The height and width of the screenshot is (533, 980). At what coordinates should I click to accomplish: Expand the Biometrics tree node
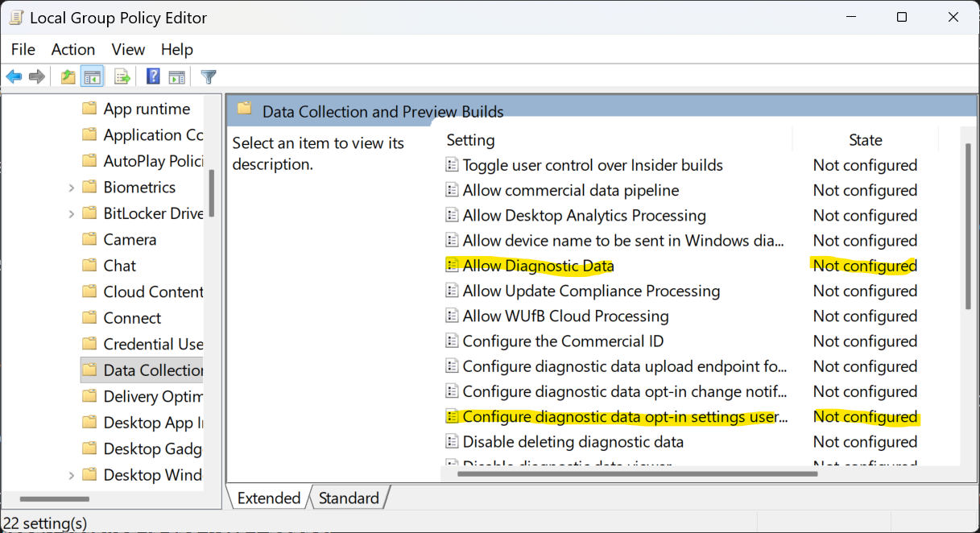point(71,188)
